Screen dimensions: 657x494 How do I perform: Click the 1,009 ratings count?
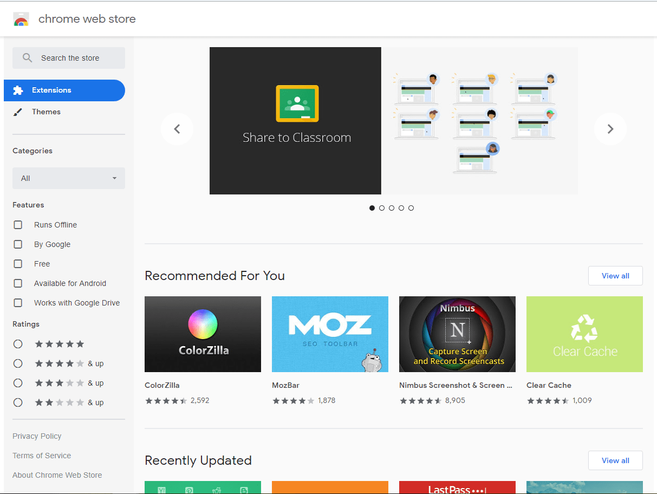tap(582, 401)
